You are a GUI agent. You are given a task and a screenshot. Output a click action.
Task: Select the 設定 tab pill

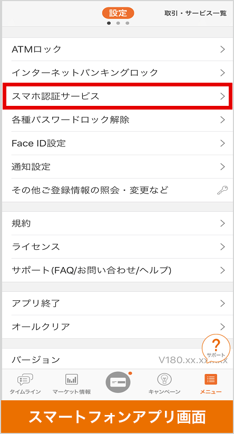click(118, 13)
